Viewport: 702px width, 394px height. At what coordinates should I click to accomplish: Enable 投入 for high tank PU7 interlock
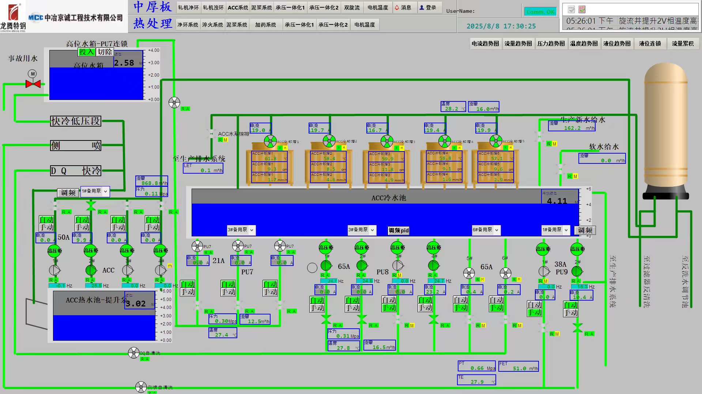86,52
